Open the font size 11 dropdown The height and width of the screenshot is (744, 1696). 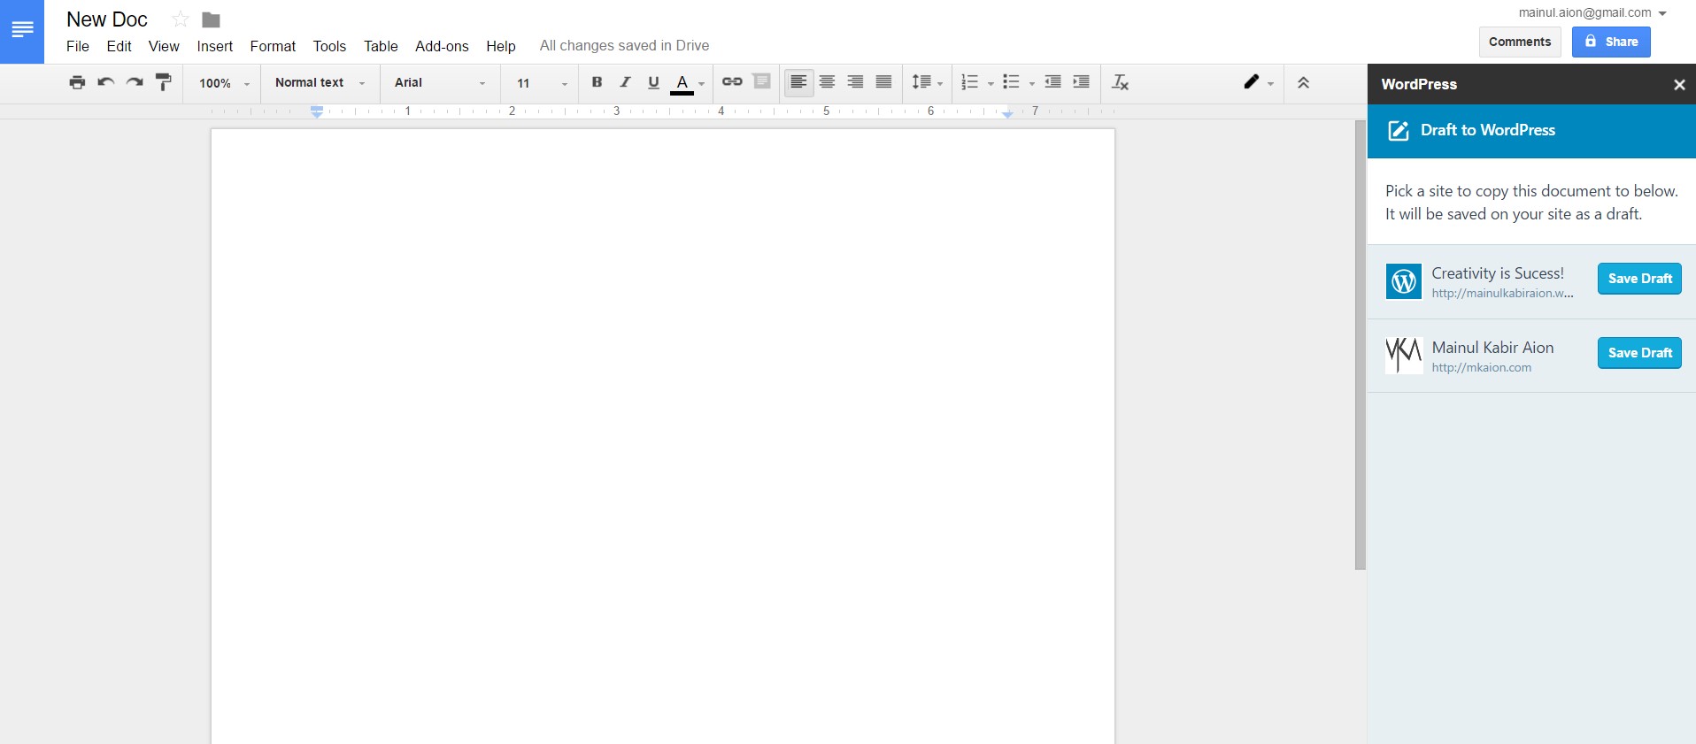541,83
